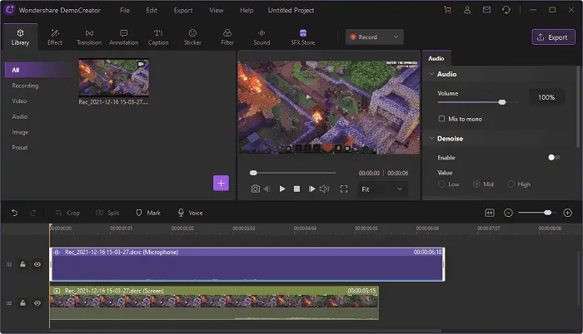Open the Library tab
The width and height of the screenshot is (583, 334).
pos(20,37)
